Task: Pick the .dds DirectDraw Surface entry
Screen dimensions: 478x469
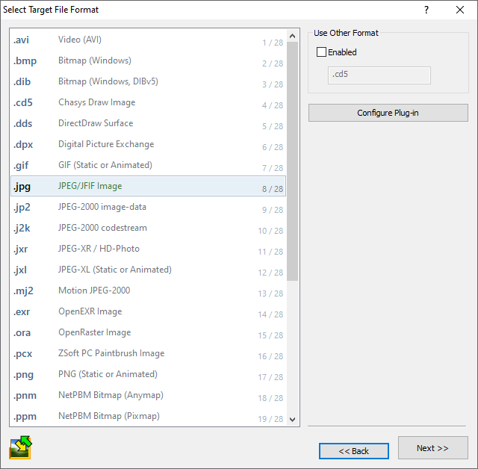Action: [x=148, y=123]
